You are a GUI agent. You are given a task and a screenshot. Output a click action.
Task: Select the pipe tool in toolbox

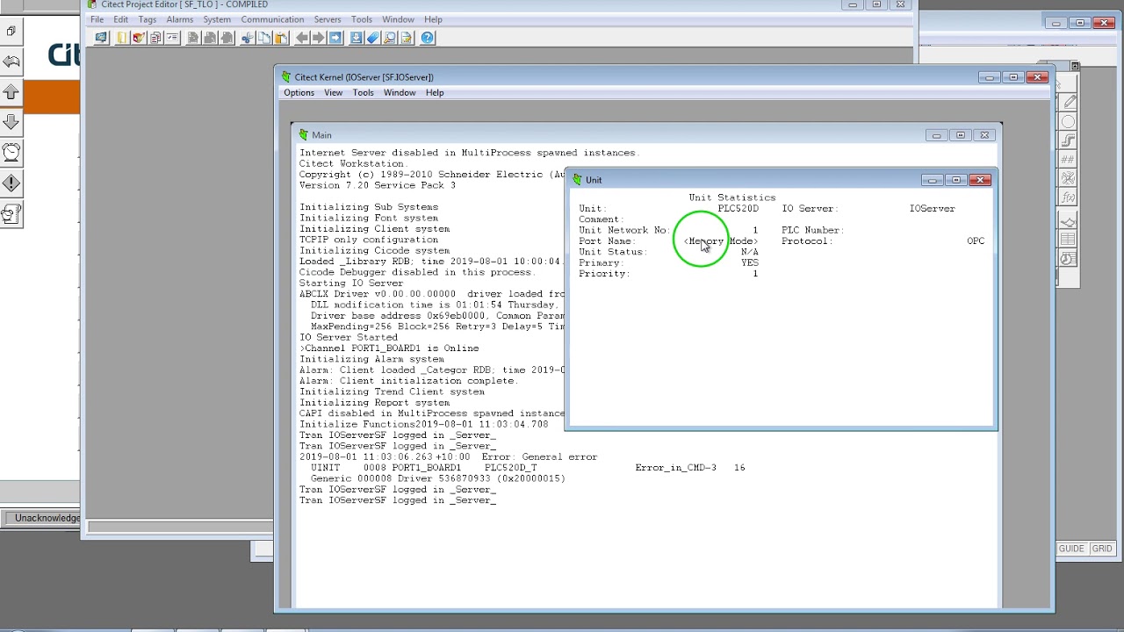[x=1069, y=140]
